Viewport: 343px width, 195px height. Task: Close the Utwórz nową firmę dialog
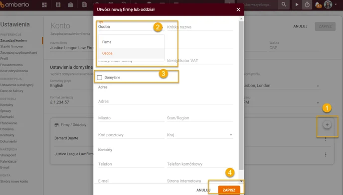238,9
